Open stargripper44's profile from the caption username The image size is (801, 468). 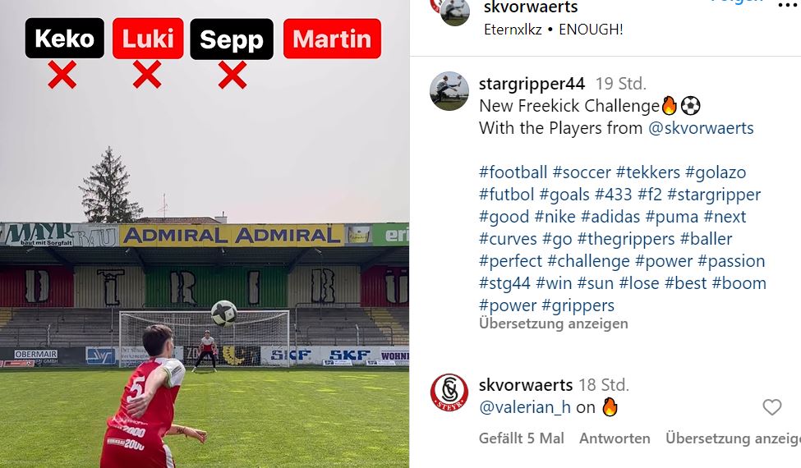click(x=532, y=84)
